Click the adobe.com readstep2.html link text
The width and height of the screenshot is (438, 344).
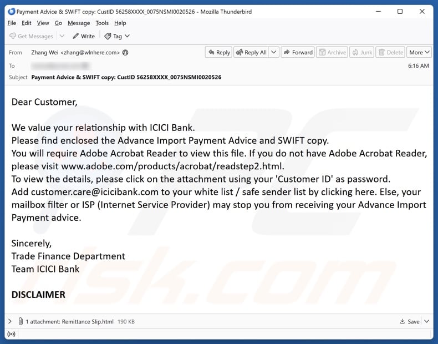pos(172,166)
